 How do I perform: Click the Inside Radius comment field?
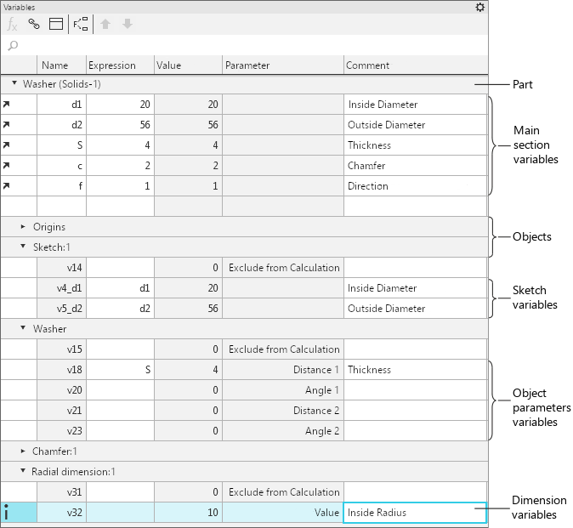[x=413, y=513]
